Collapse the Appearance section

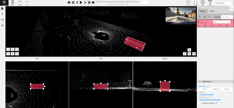coord(200,81)
